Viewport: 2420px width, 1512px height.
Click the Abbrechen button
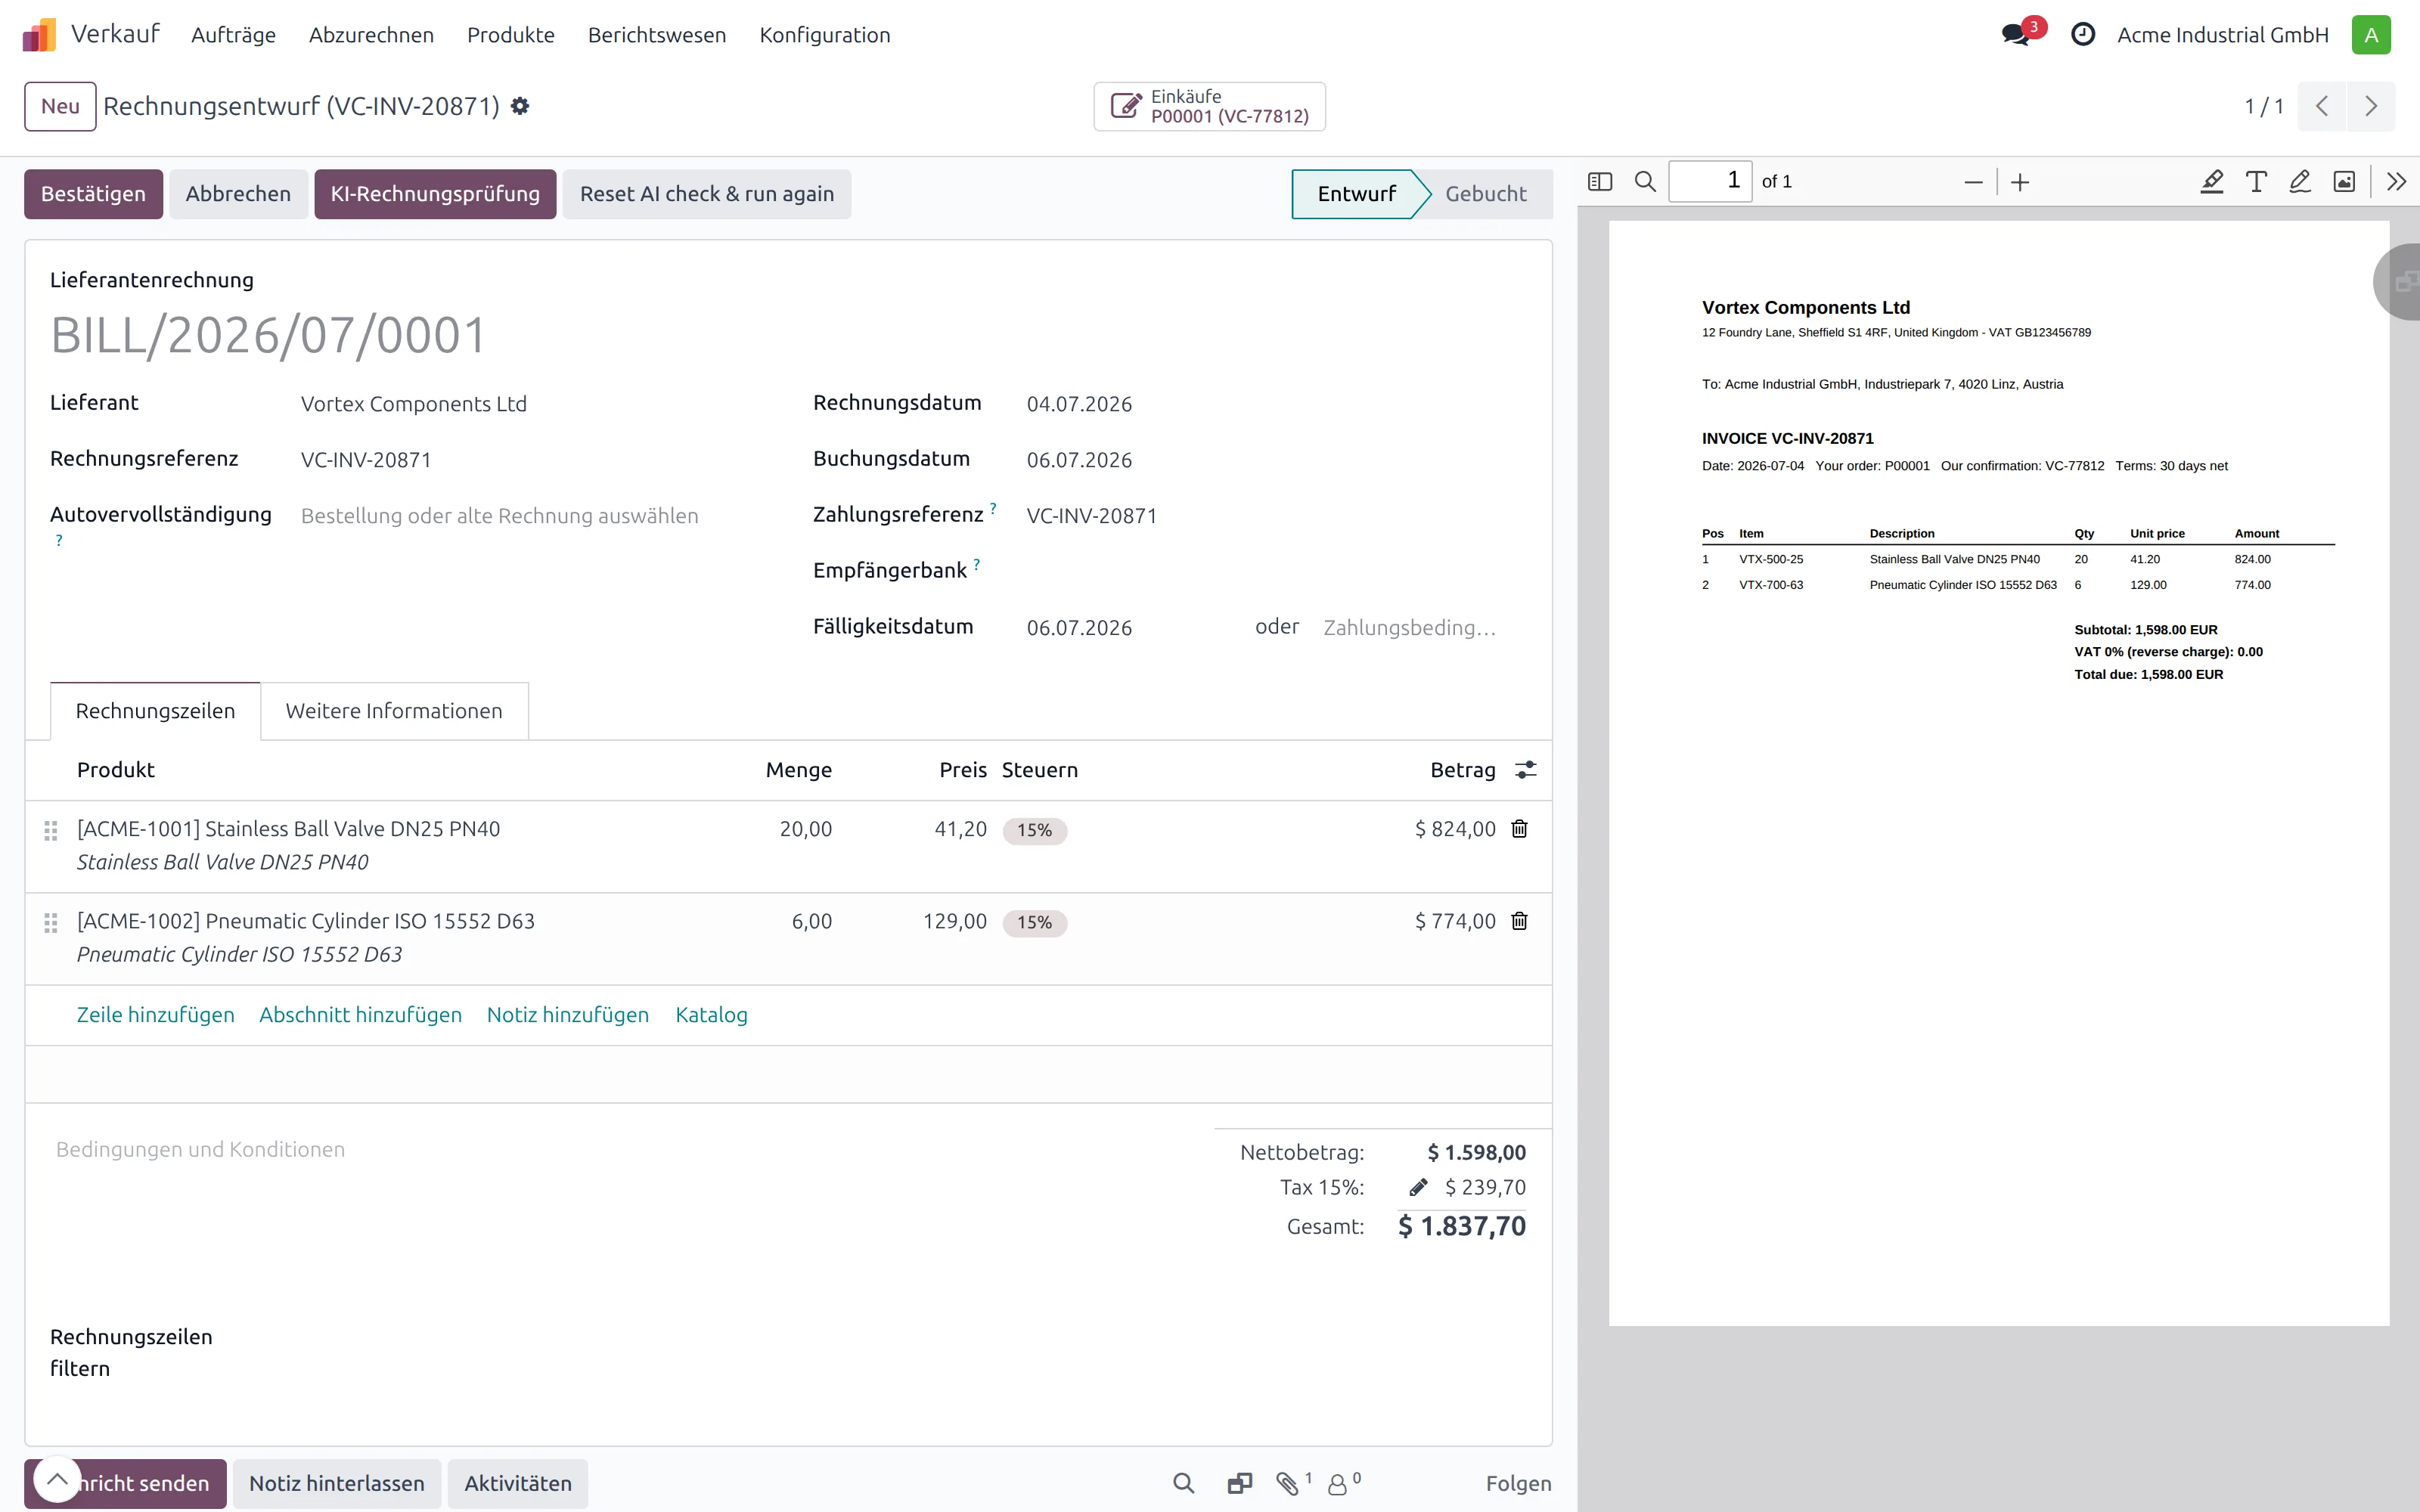(x=238, y=194)
